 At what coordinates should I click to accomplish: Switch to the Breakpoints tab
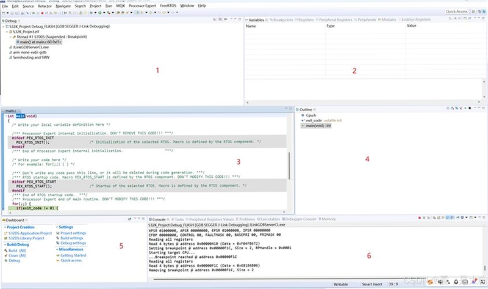(281, 20)
